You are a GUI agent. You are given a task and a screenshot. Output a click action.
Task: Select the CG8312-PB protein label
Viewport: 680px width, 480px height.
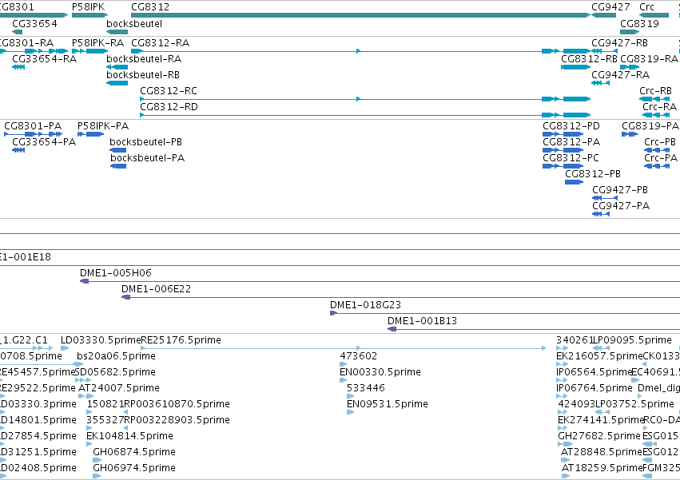(593, 174)
